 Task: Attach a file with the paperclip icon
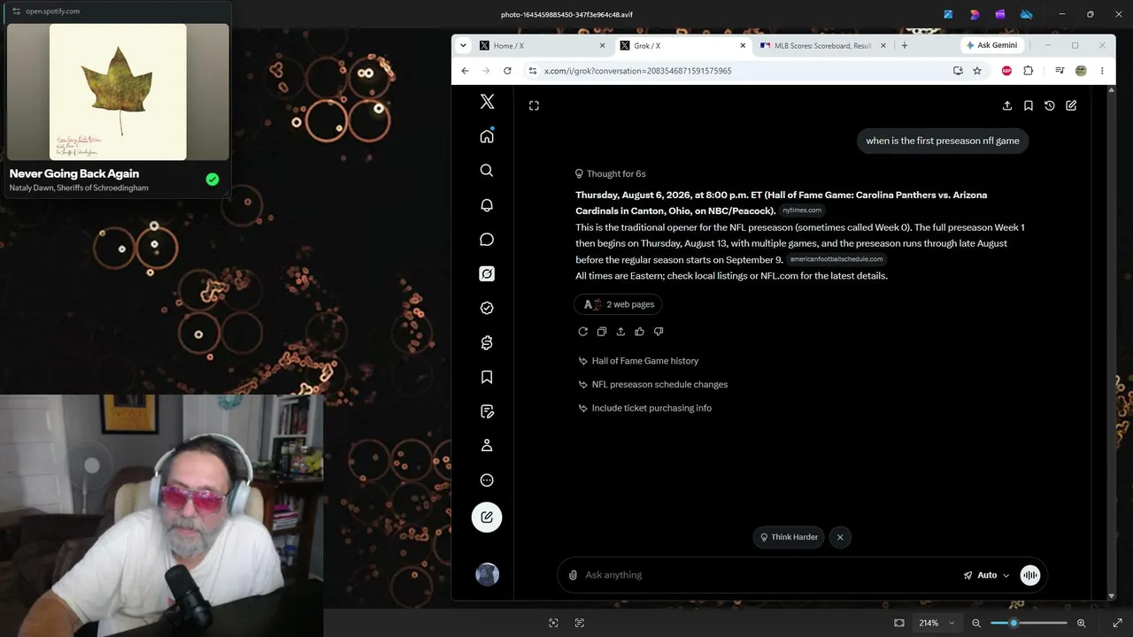(x=573, y=575)
